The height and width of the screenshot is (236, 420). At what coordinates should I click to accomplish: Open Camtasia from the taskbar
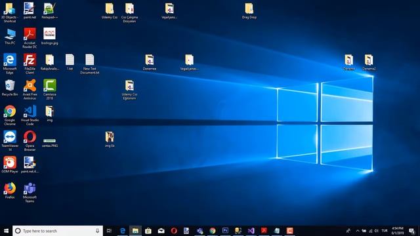tap(289, 231)
